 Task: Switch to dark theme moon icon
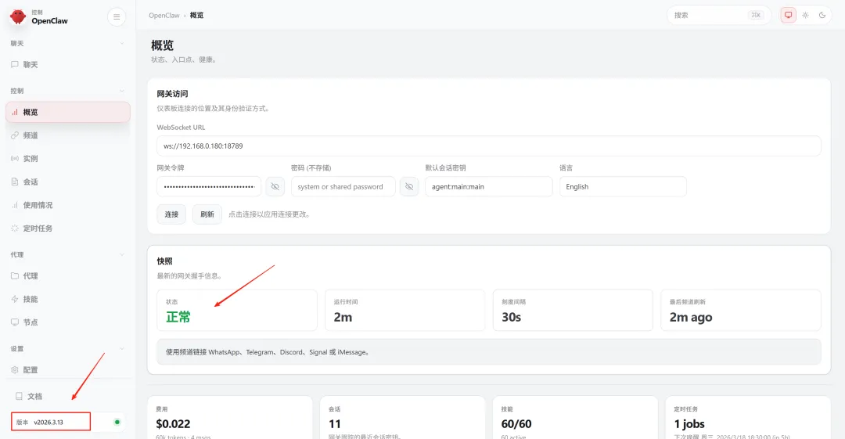click(x=822, y=15)
